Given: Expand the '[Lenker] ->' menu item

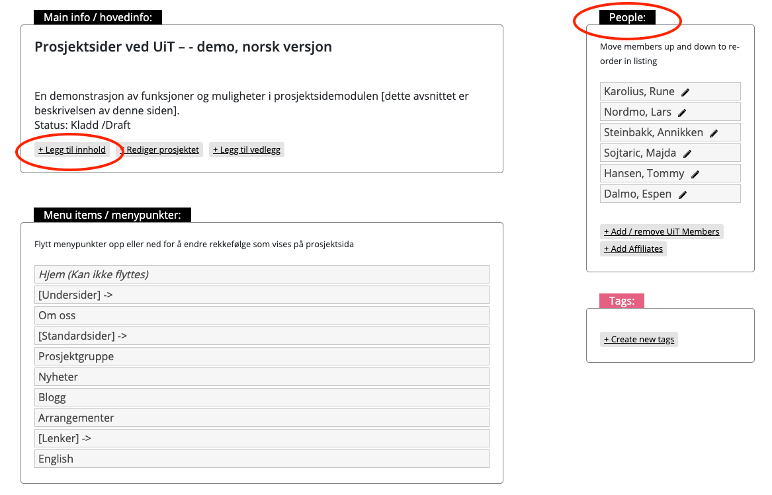Looking at the screenshot, I should pos(261,438).
